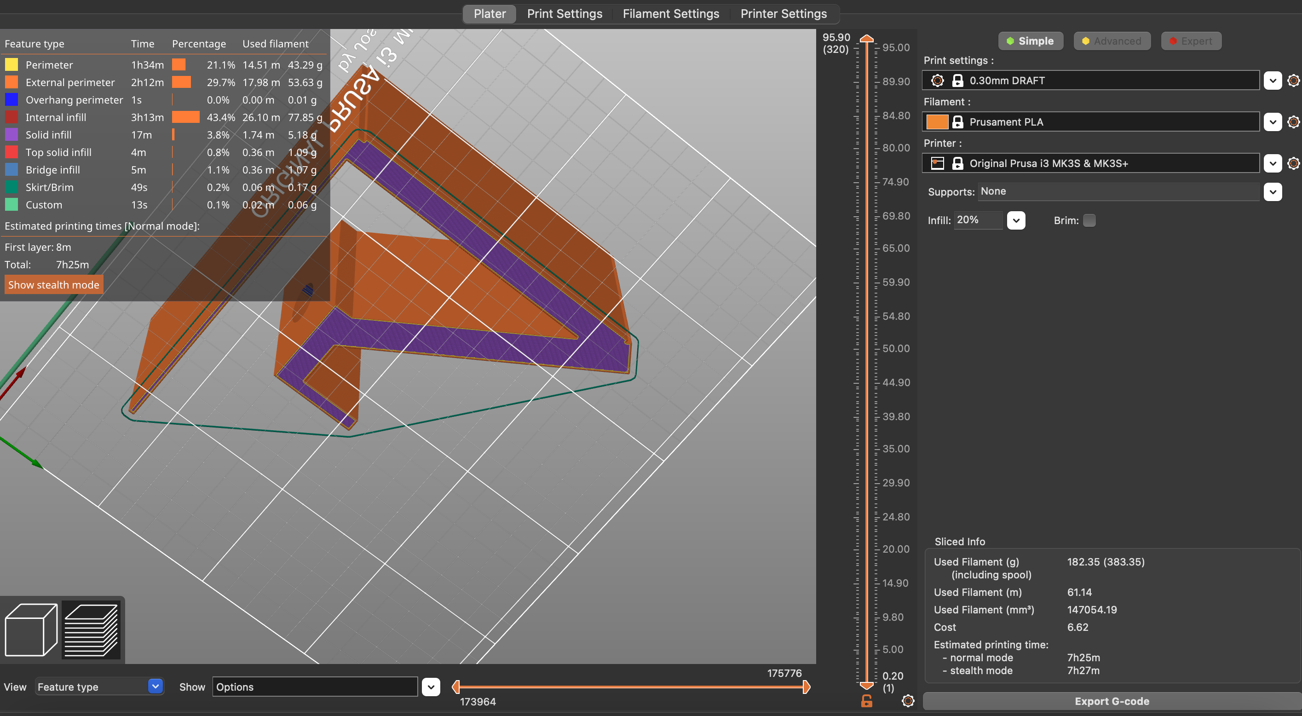Click the Show stealth mode button
Image resolution: width=1302 pixels, height=716 pixels.
click(53, 284)
